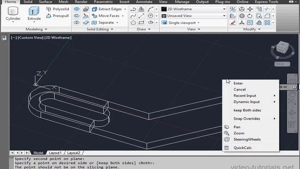Expand the Draw panel
The height and width of the screenshot is (169, 300).
click(x=144, y=29)
